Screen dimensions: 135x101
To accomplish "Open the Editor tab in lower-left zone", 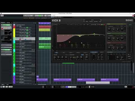I will coord(8,84).
